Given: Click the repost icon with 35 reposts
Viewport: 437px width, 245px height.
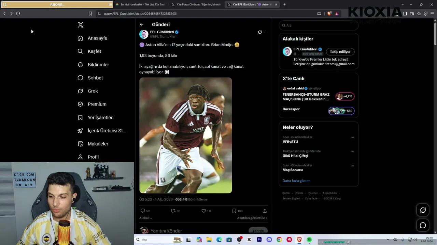Looking at the screenshot, I should click(173, 211).
